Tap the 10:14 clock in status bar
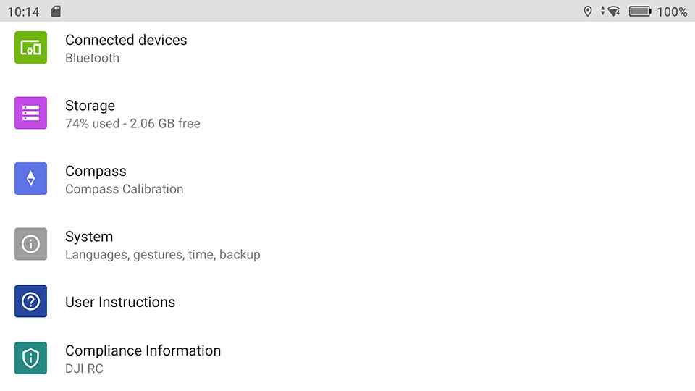 click(23, 12)
